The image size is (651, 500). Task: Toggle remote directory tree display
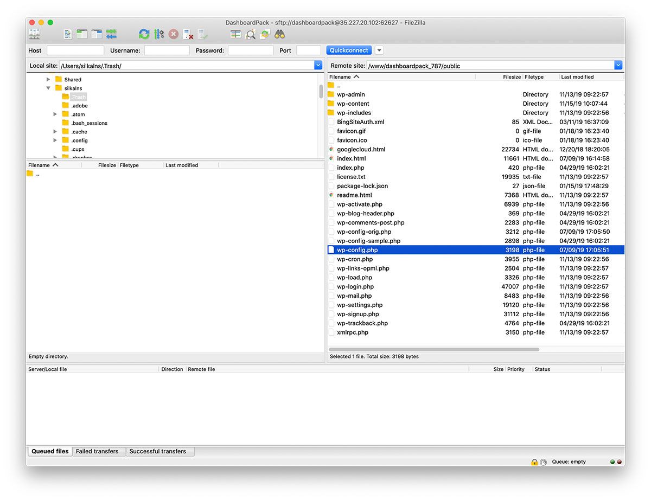(x=97, y=34)
